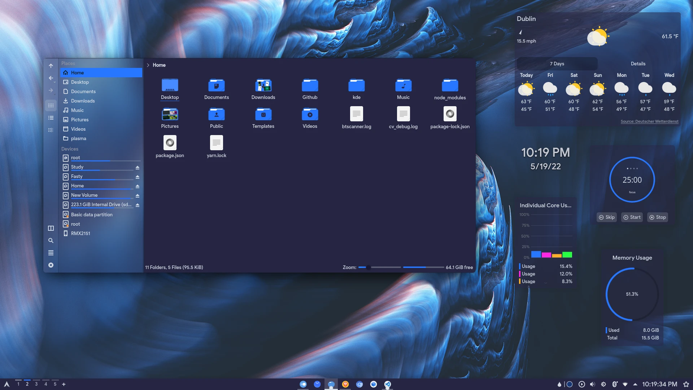The width and height of the screenshot is (693, 390).
Task: Open Source: Deutscher Wetterdienst link
Action: tap(649, 121)
